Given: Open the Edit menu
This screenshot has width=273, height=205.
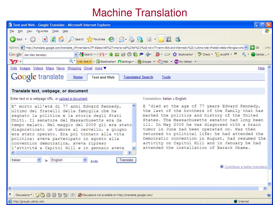Looking at the screenshot, I should click(20, 31).
